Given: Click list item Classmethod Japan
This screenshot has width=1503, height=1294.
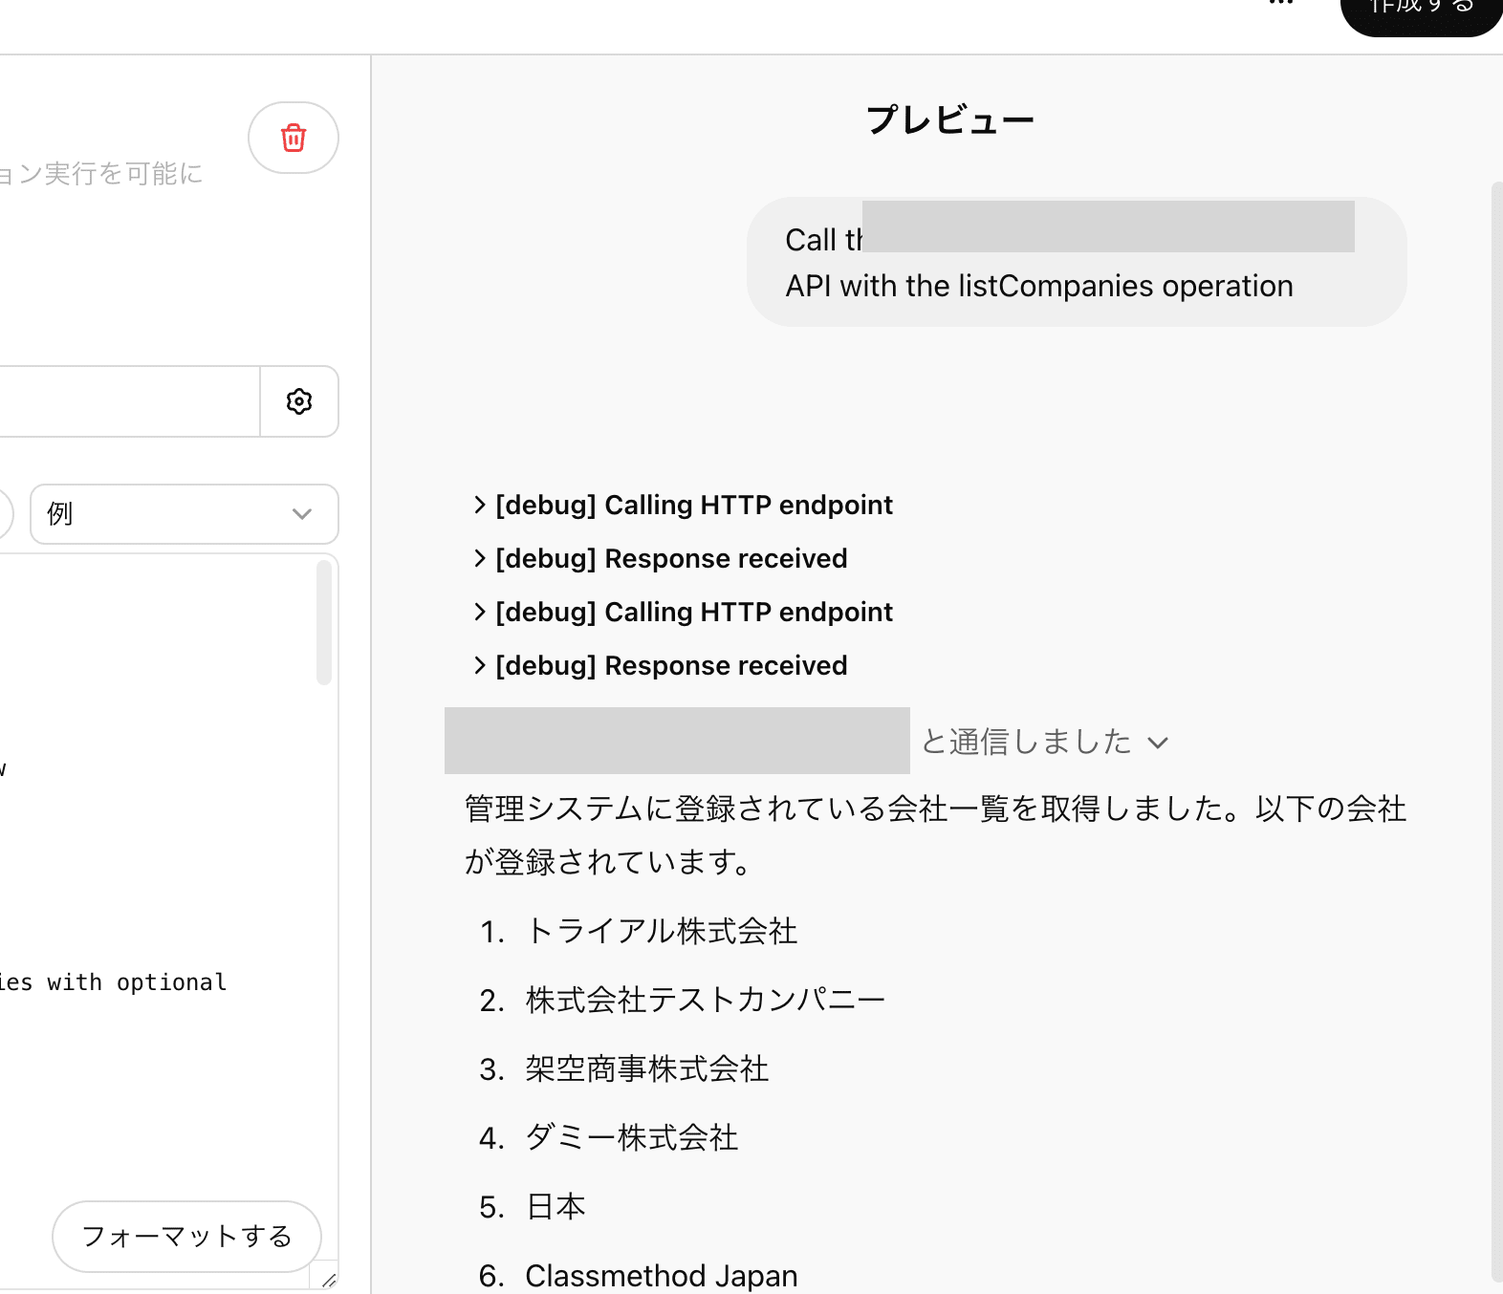Looking at the screenshot, I should (662, 1276).
